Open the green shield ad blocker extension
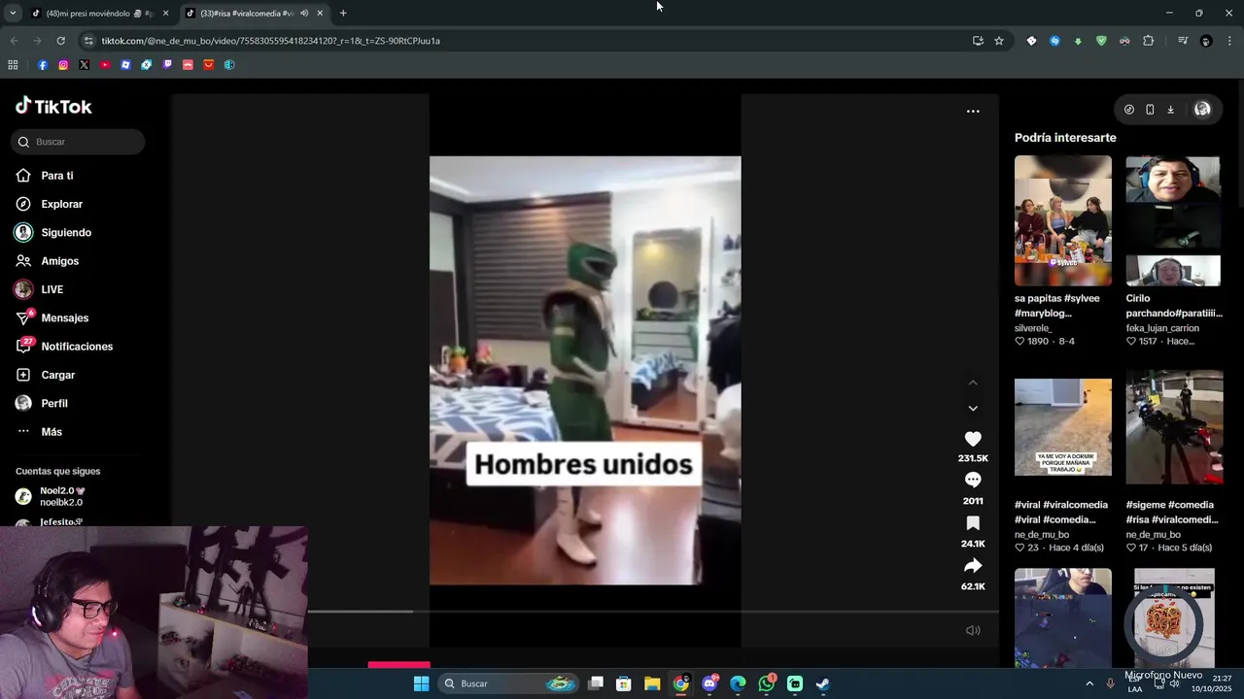This screenshot has width=1244, height=699. 1101,41
